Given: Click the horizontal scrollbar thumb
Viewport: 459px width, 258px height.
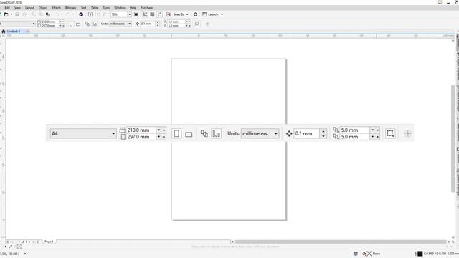Looking at the screenshot, I should click(341, 242).
